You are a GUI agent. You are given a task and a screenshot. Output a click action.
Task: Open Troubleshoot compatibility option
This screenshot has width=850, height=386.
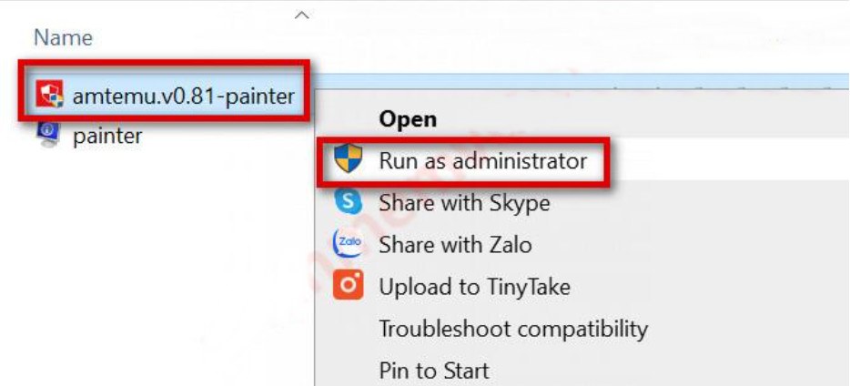tap(513, 328)
